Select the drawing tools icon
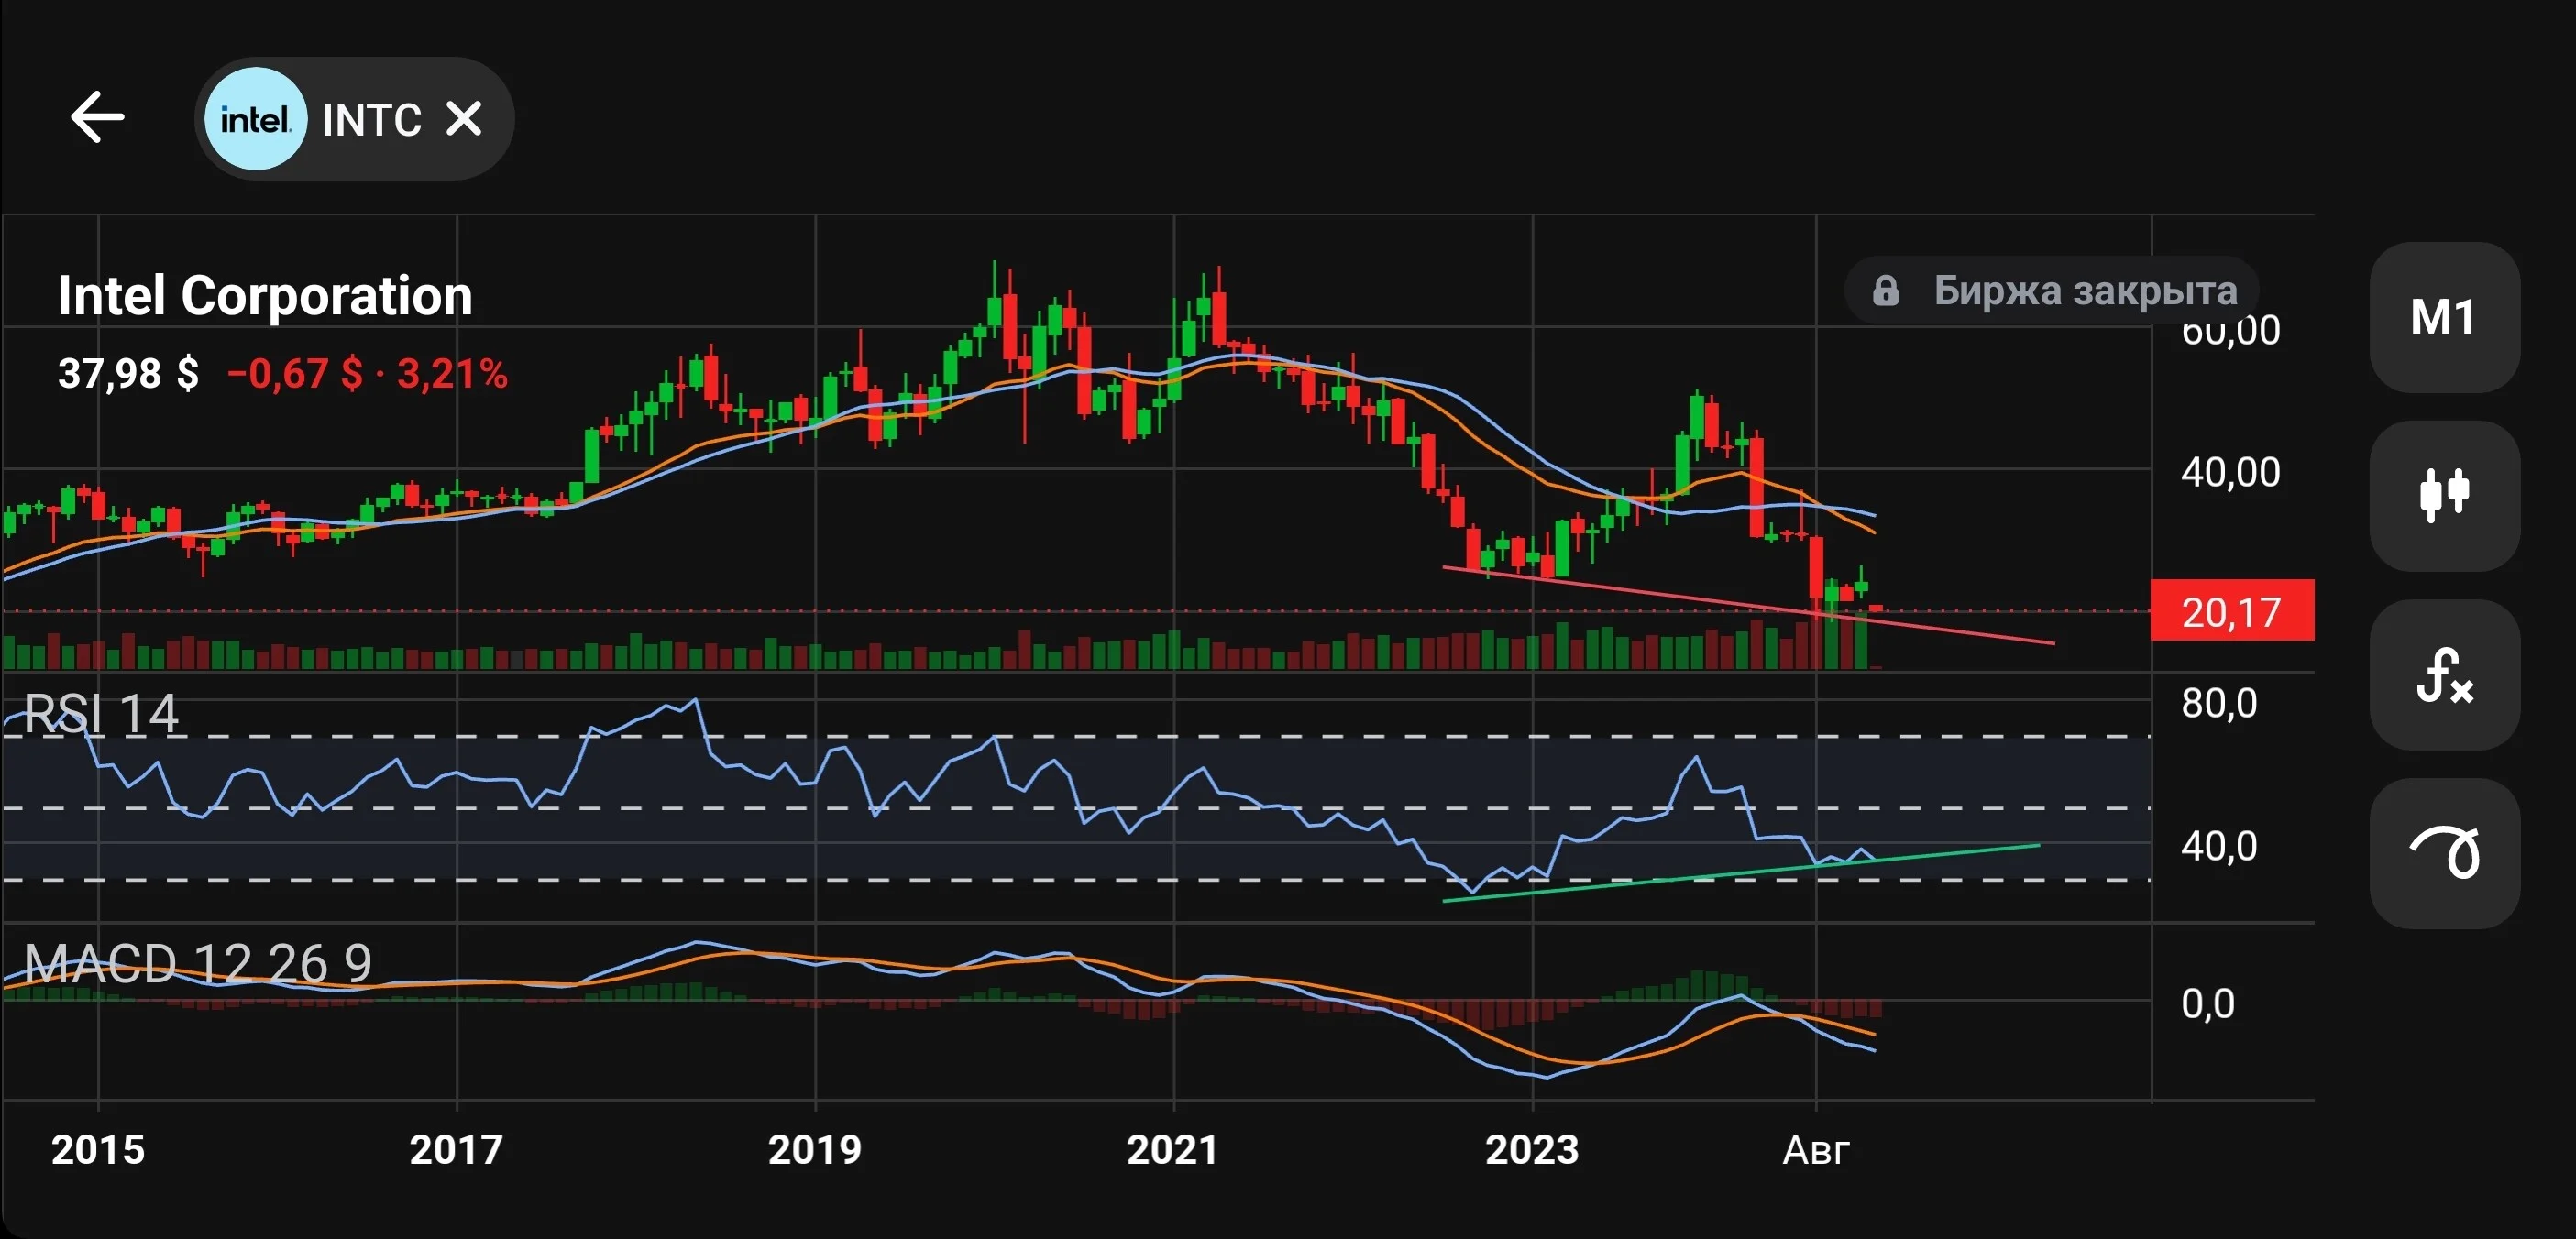Screen dimensions: 2576x1239 pos(2444,853)
